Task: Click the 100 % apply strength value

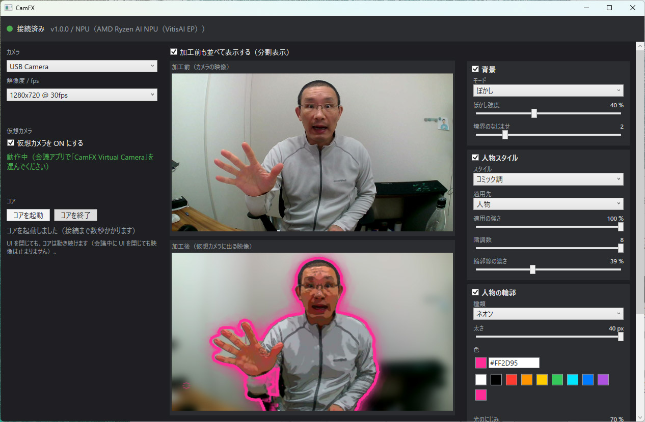Action: tap(615, 219)
